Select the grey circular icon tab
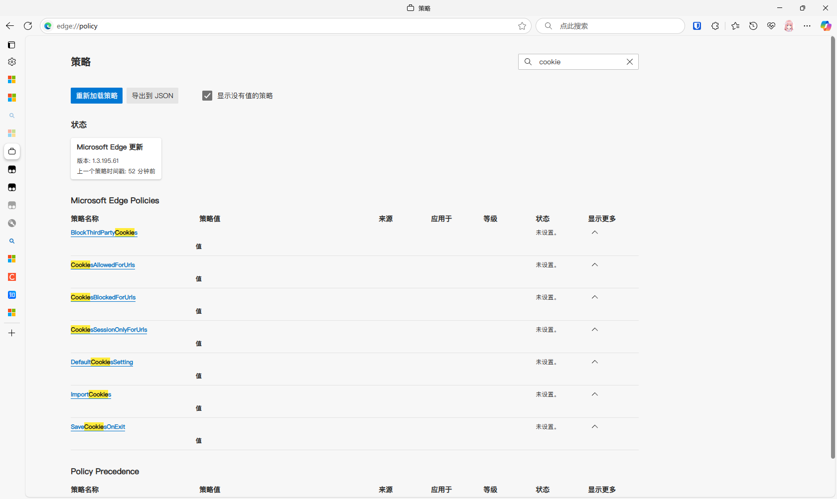The image size is (837, 499). pos(12,223)
